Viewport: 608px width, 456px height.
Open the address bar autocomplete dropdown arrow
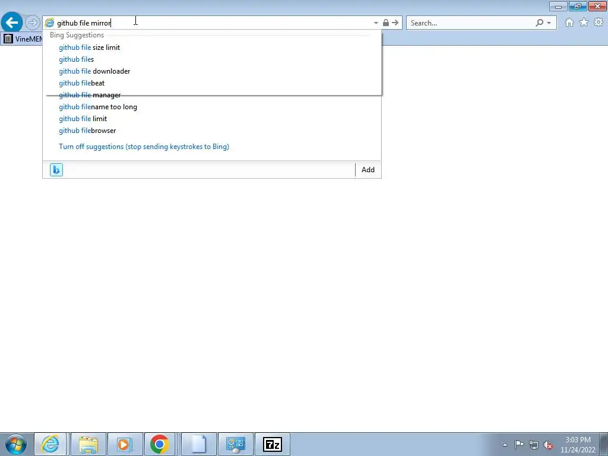pyautogui.click(x=376, y=23)
